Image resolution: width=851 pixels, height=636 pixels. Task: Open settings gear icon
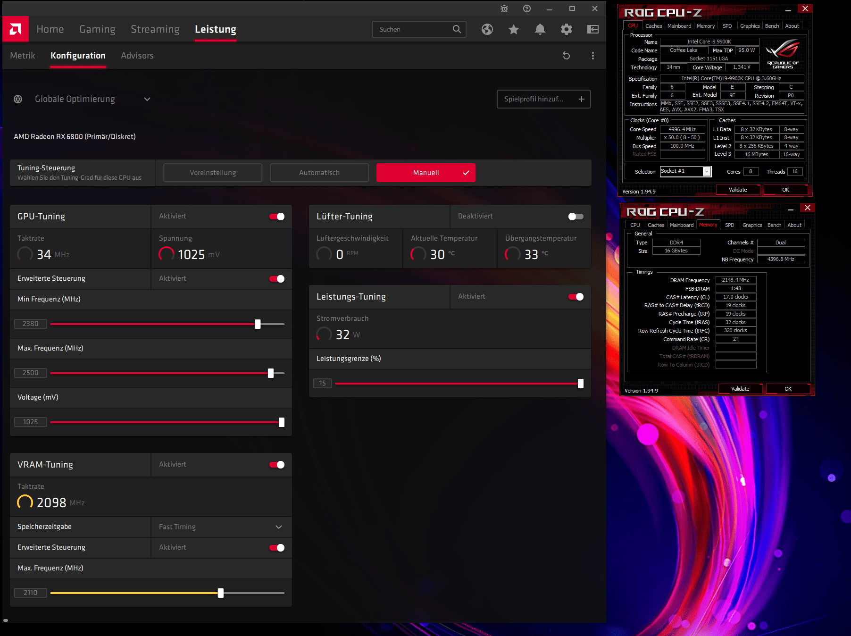click(567, 29)
